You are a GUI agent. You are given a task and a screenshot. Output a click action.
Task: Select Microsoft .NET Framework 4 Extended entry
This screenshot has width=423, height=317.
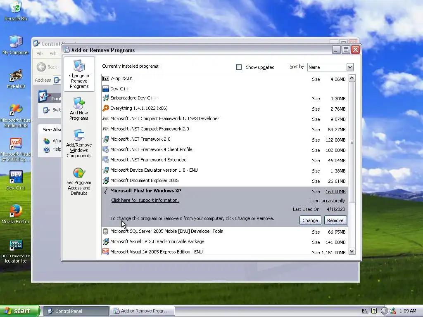coord(225,160)
